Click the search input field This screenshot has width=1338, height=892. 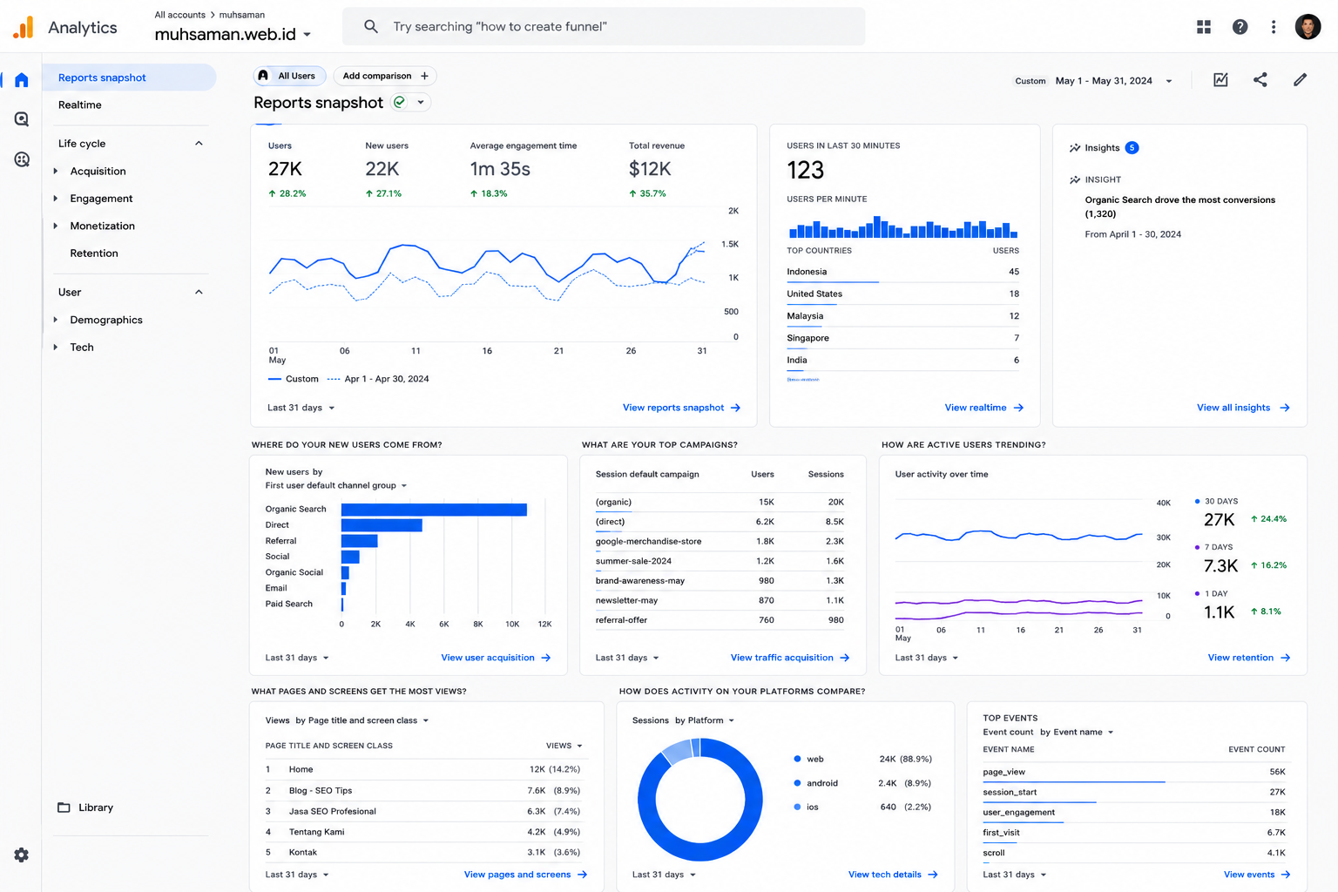coord(604,26)
